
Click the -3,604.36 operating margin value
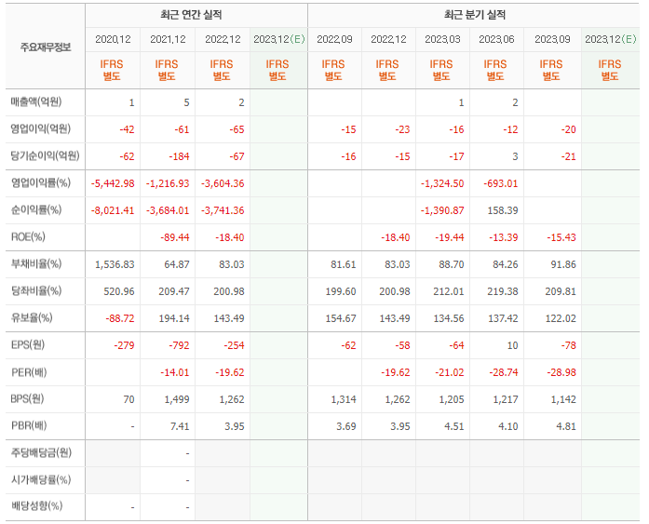pyautogui.click(x=223, y=183)
